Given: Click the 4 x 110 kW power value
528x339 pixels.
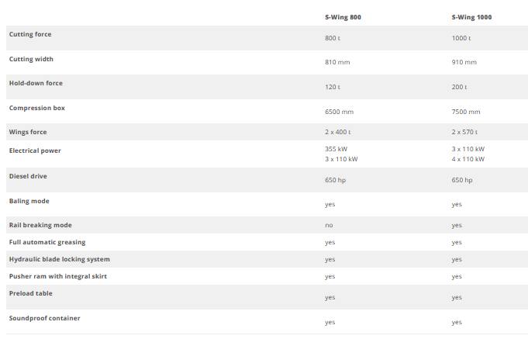Looking at the screenshot, I should click(468, 159).
